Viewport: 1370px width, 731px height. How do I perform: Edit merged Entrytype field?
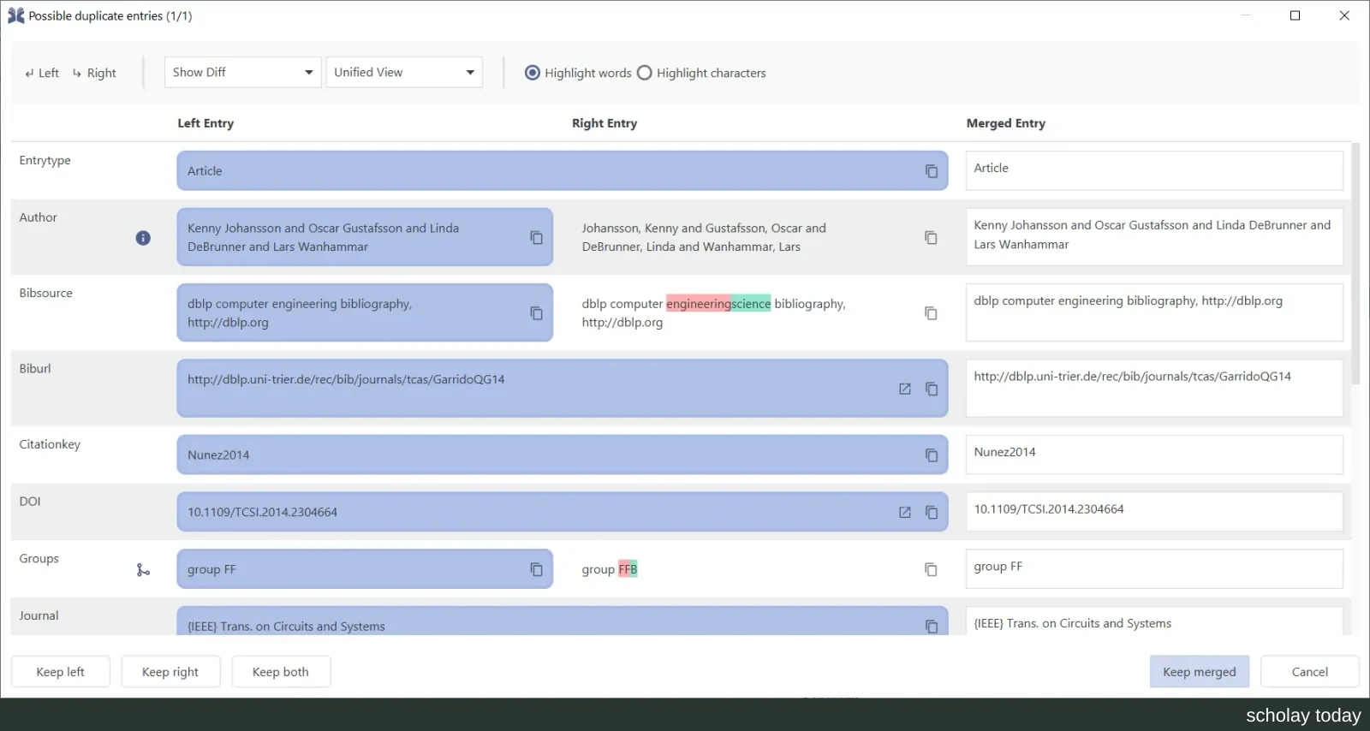1154,170
